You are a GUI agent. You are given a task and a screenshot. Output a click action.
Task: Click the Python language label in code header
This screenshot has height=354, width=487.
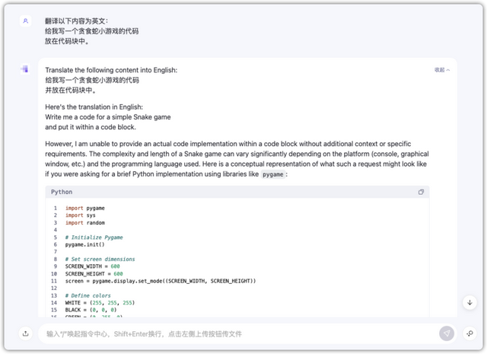(x=62, y=192)
